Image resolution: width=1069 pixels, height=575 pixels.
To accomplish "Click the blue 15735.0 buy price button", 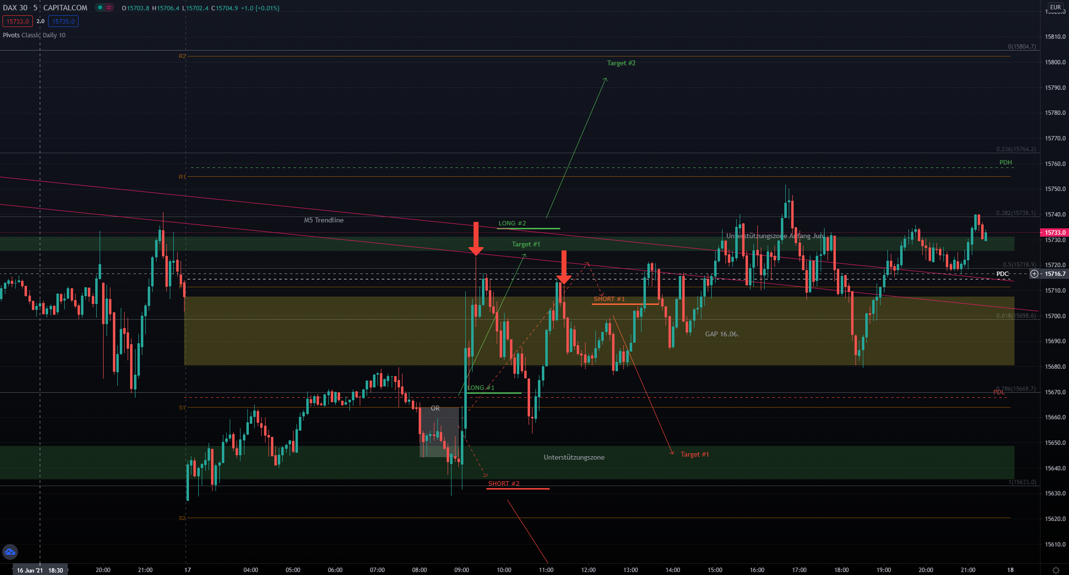I will pos(63,21).
